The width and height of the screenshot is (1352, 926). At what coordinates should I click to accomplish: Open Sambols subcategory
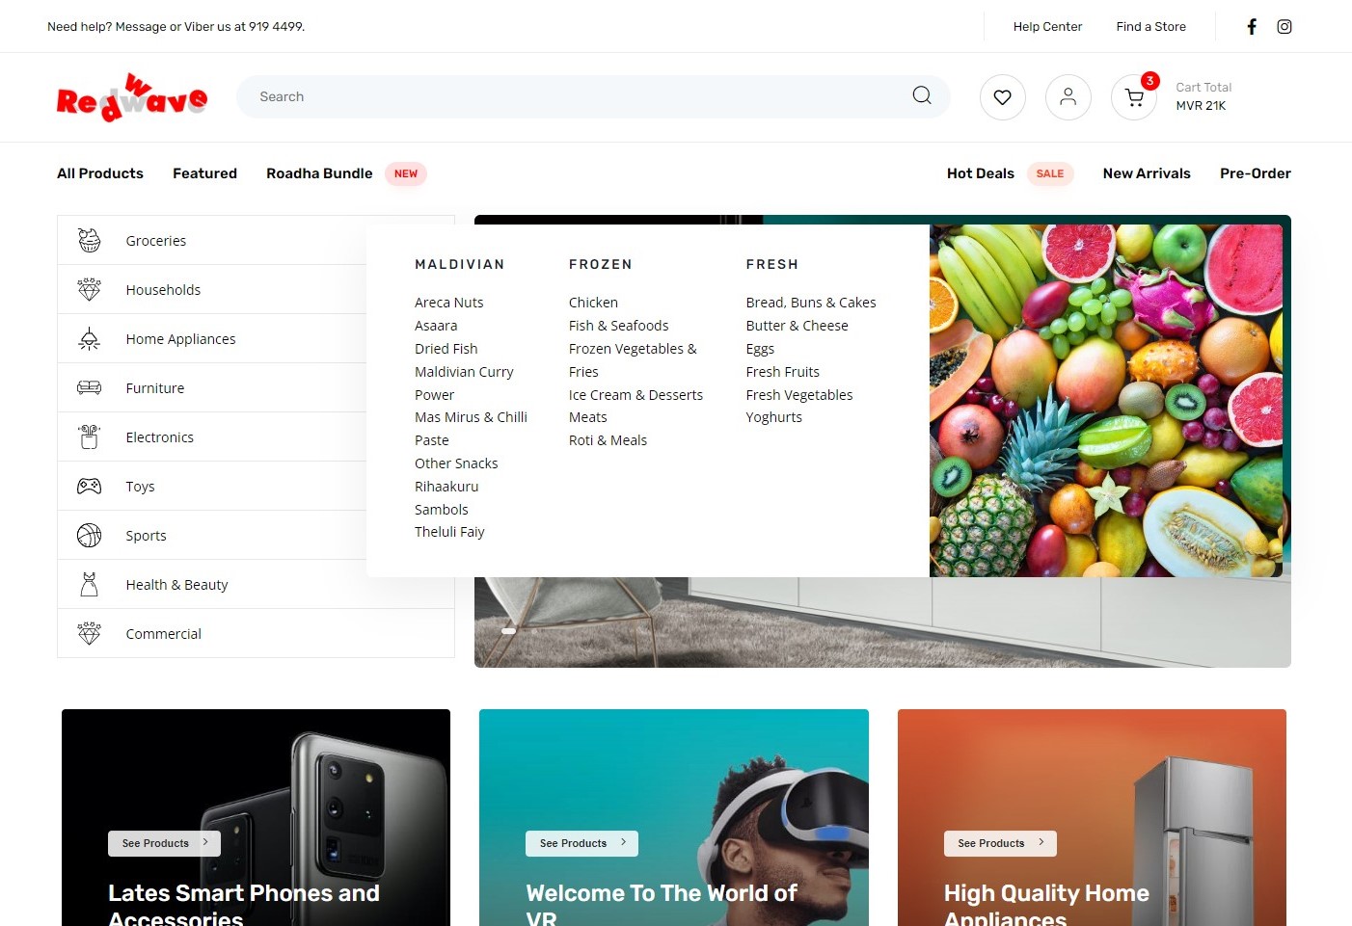[x=442, y=510]
